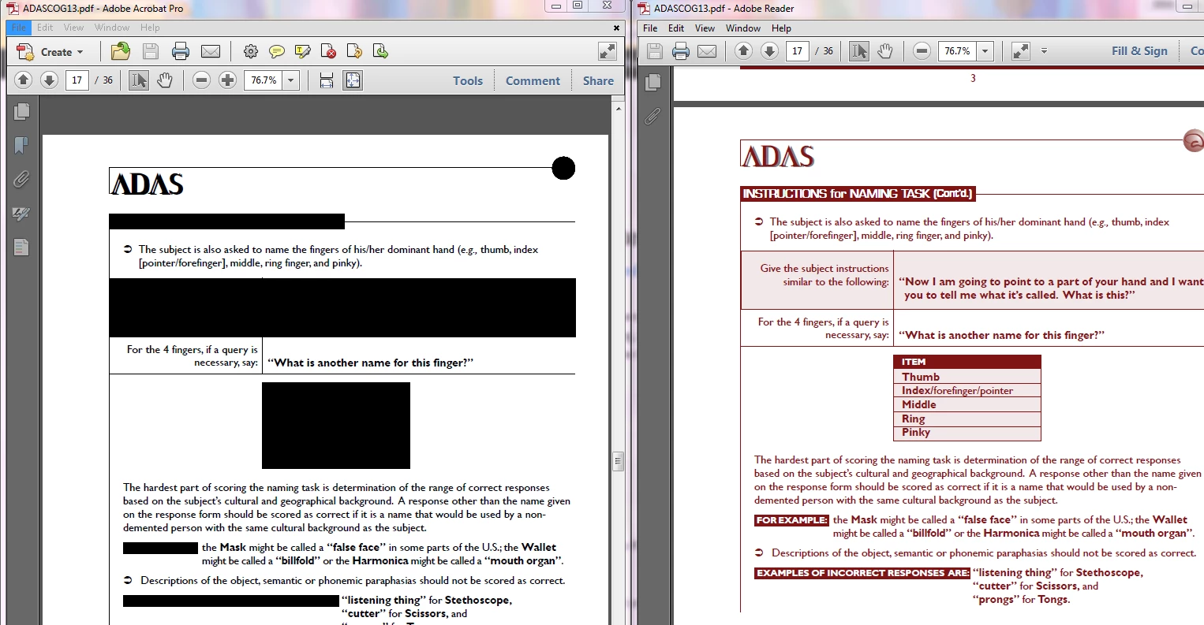Go to previous page in Adobe Reader
The width and height of the screenshot is (1204, 625).
pyautogui.click(x=743, y=51)
